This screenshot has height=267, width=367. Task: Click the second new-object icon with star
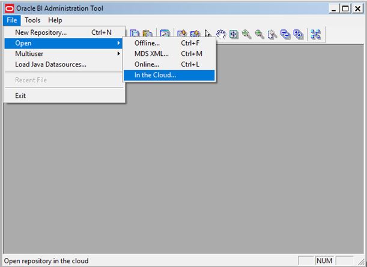(195, 34)
